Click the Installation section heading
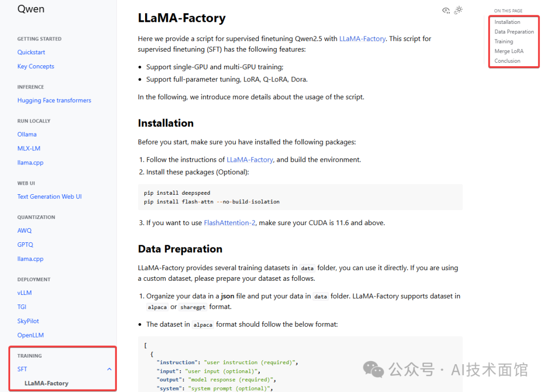This screenshot has height=392, width=546. pyautogui.click(x=166, y=123)
